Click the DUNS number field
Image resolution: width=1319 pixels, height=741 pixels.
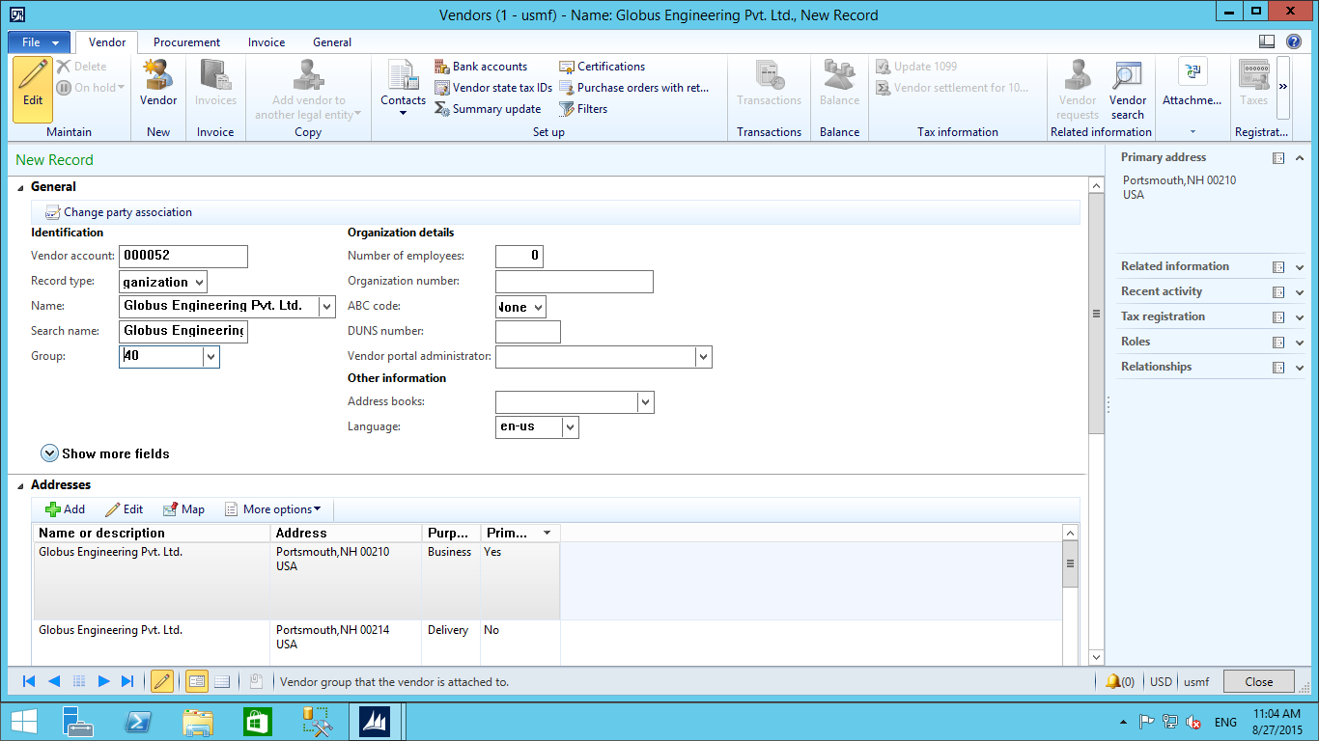[x=528, y=332]
